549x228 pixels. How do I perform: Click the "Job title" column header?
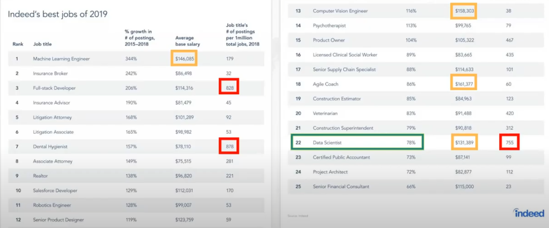click(x=42, y=44)
